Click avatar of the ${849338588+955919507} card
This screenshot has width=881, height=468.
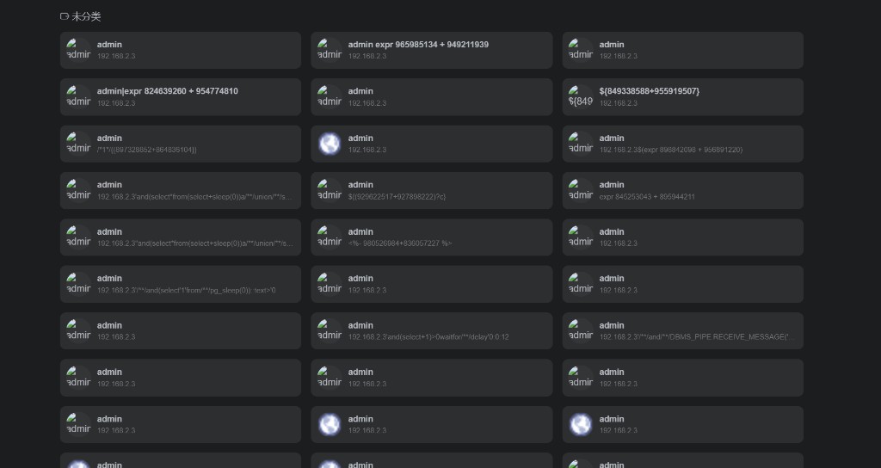click(581, 96)
